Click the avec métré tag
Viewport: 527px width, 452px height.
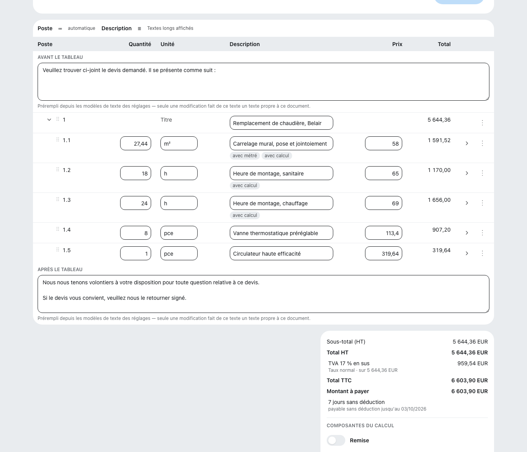tap(245, 156)
